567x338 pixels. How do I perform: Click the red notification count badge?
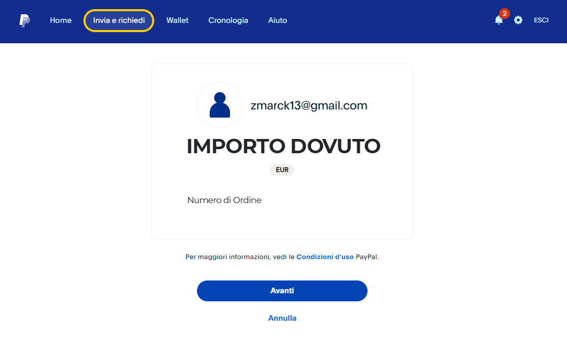pyautogui.click(x=504, y=13)
